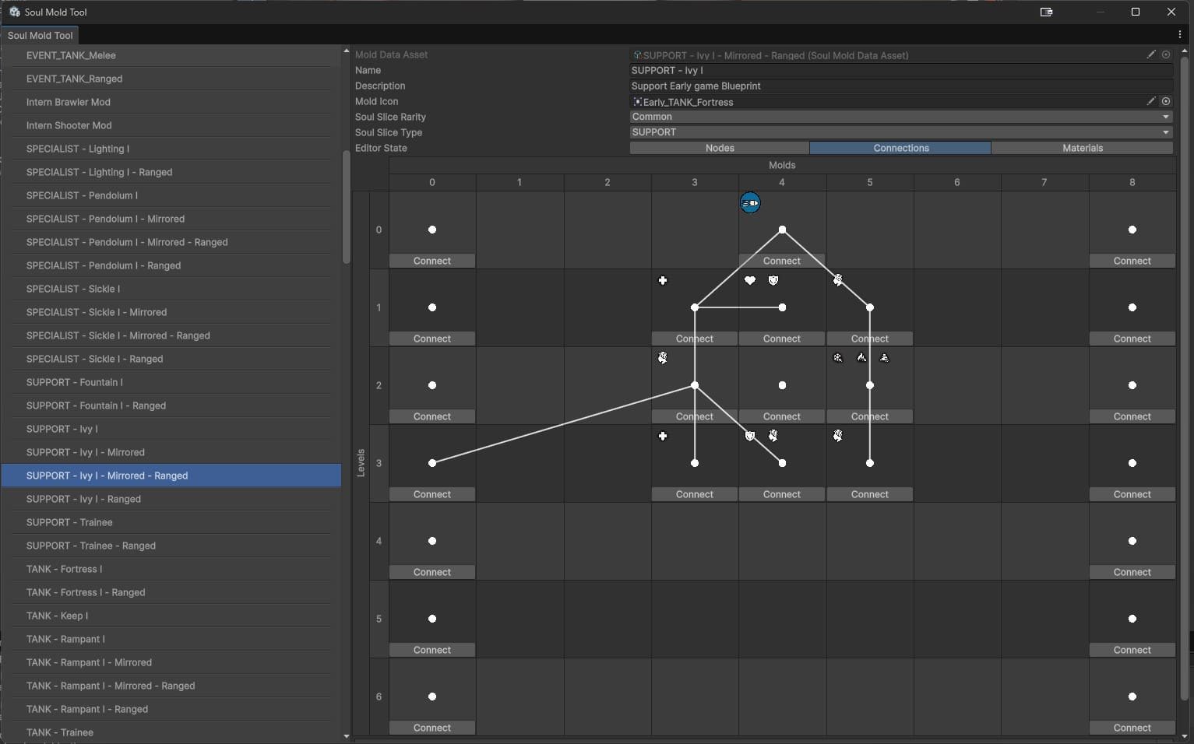Click the flexed-arm icon in level 3, mold 5
1194x744 pixels.
point(838,436)
